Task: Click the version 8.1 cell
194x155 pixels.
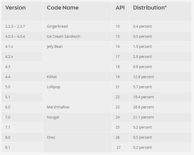Action: pos(22,148)
